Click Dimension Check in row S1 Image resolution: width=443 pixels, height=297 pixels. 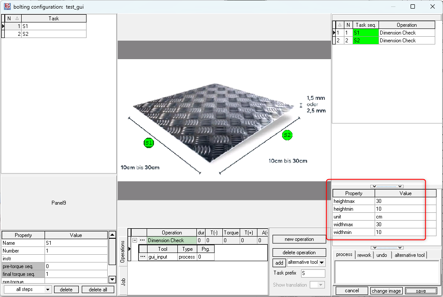pyautogui.click(x=407, y=33)
